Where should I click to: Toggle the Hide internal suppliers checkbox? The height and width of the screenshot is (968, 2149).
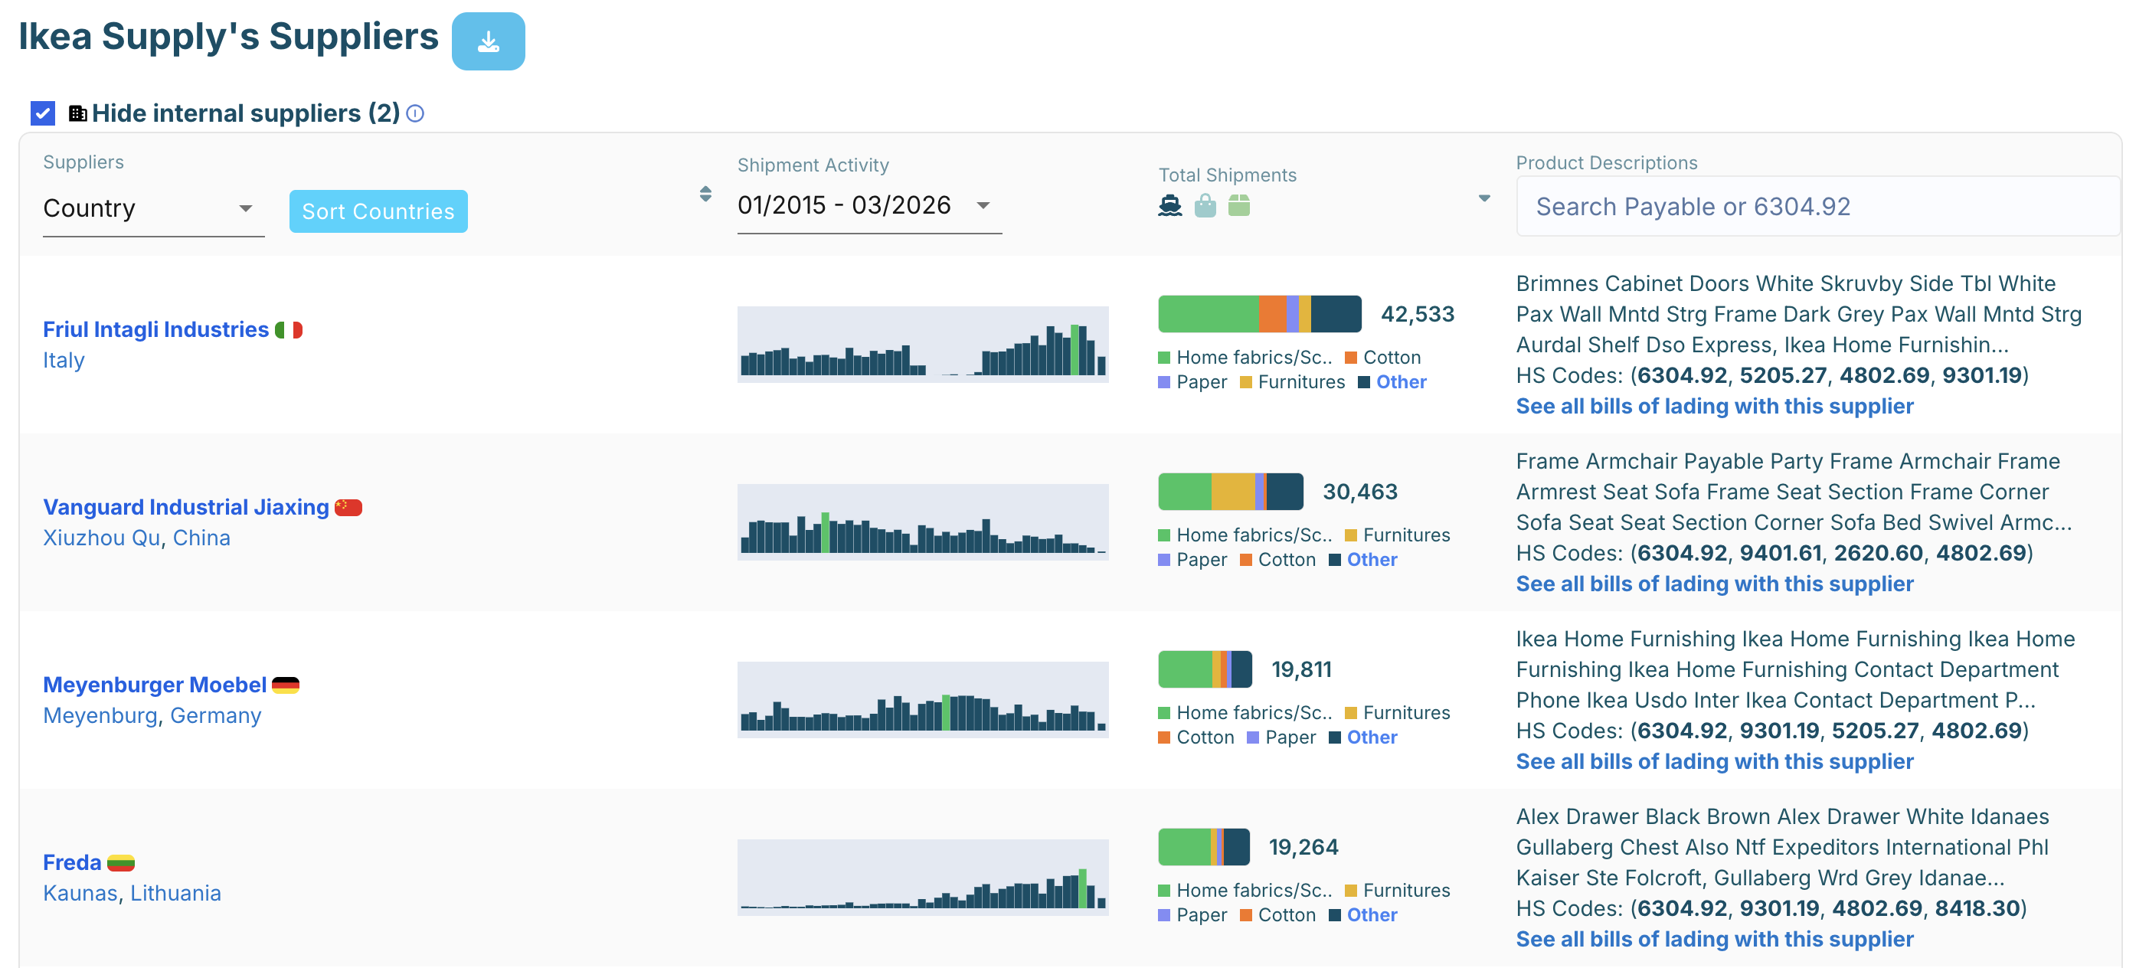coord(43,113)
